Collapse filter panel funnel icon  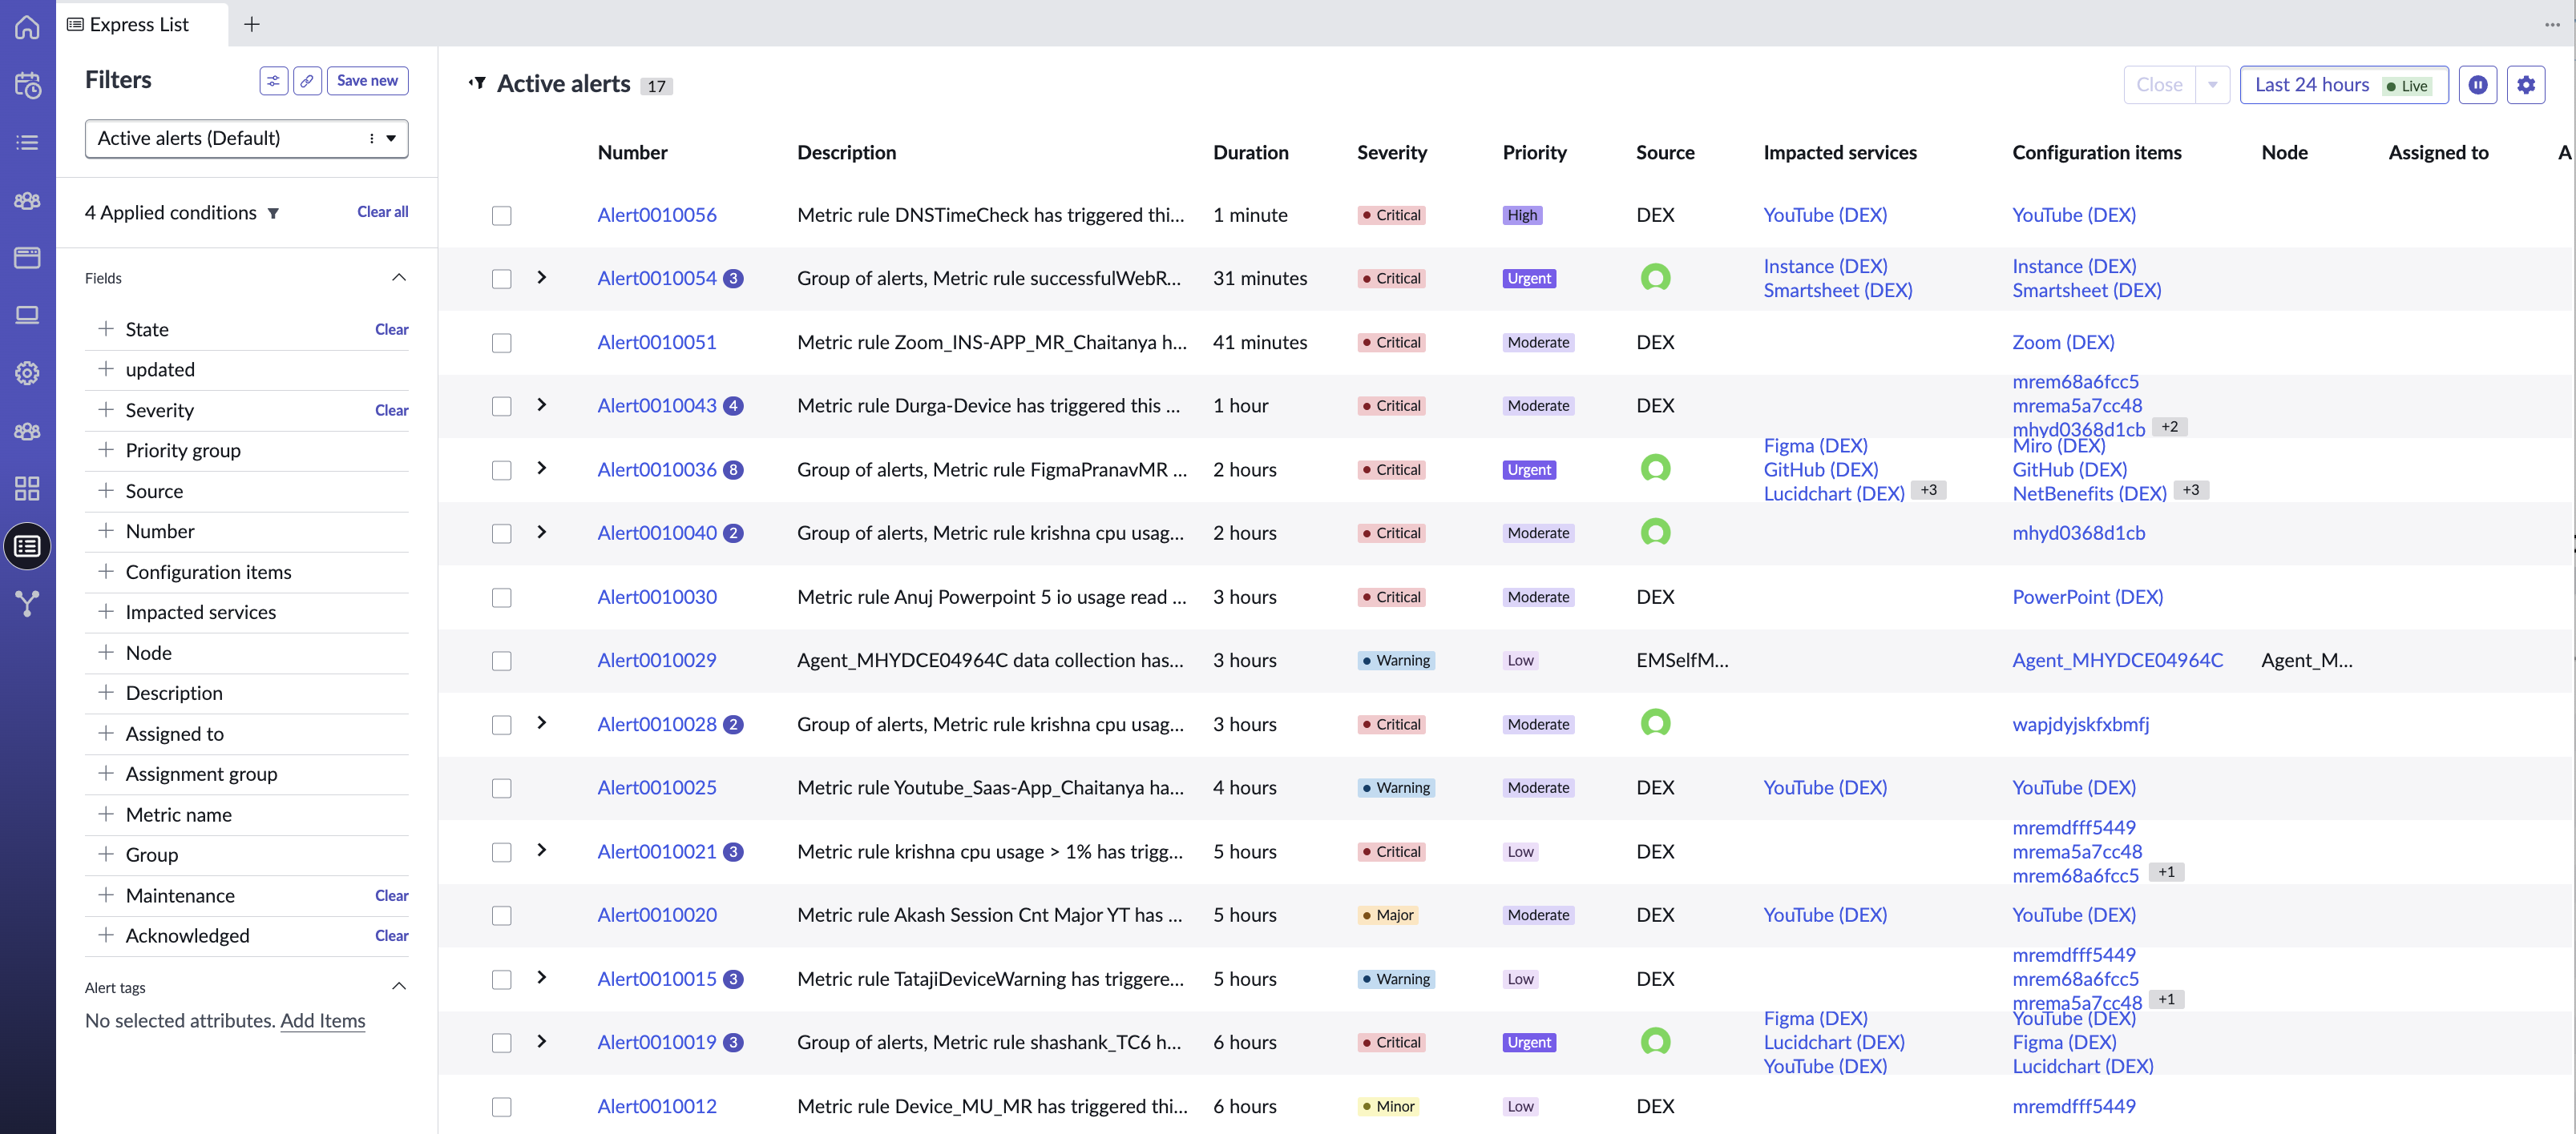coord(478,84)
